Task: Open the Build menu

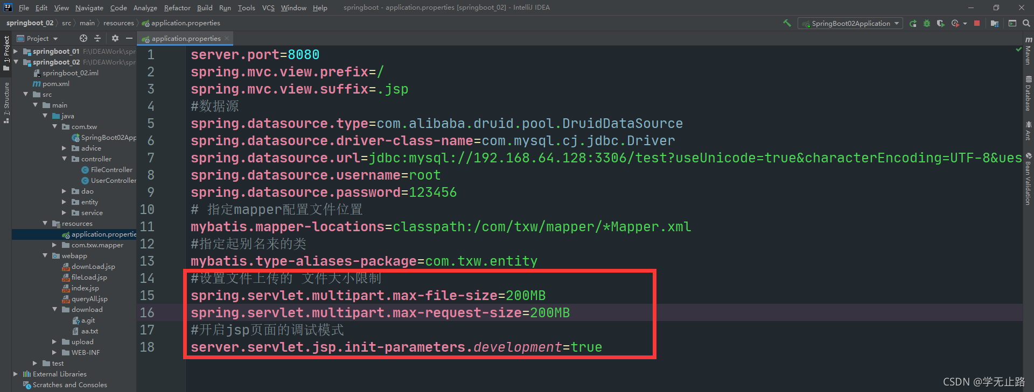Action: [205, 8]
